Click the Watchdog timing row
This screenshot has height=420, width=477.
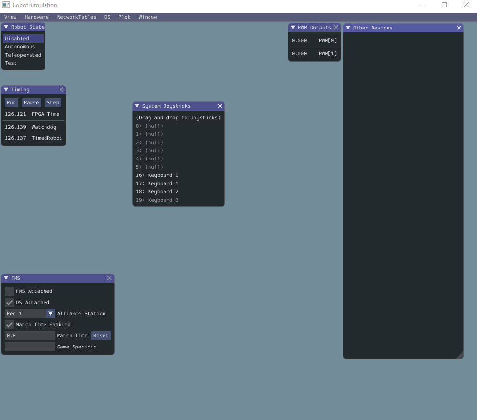pos(33,127)
